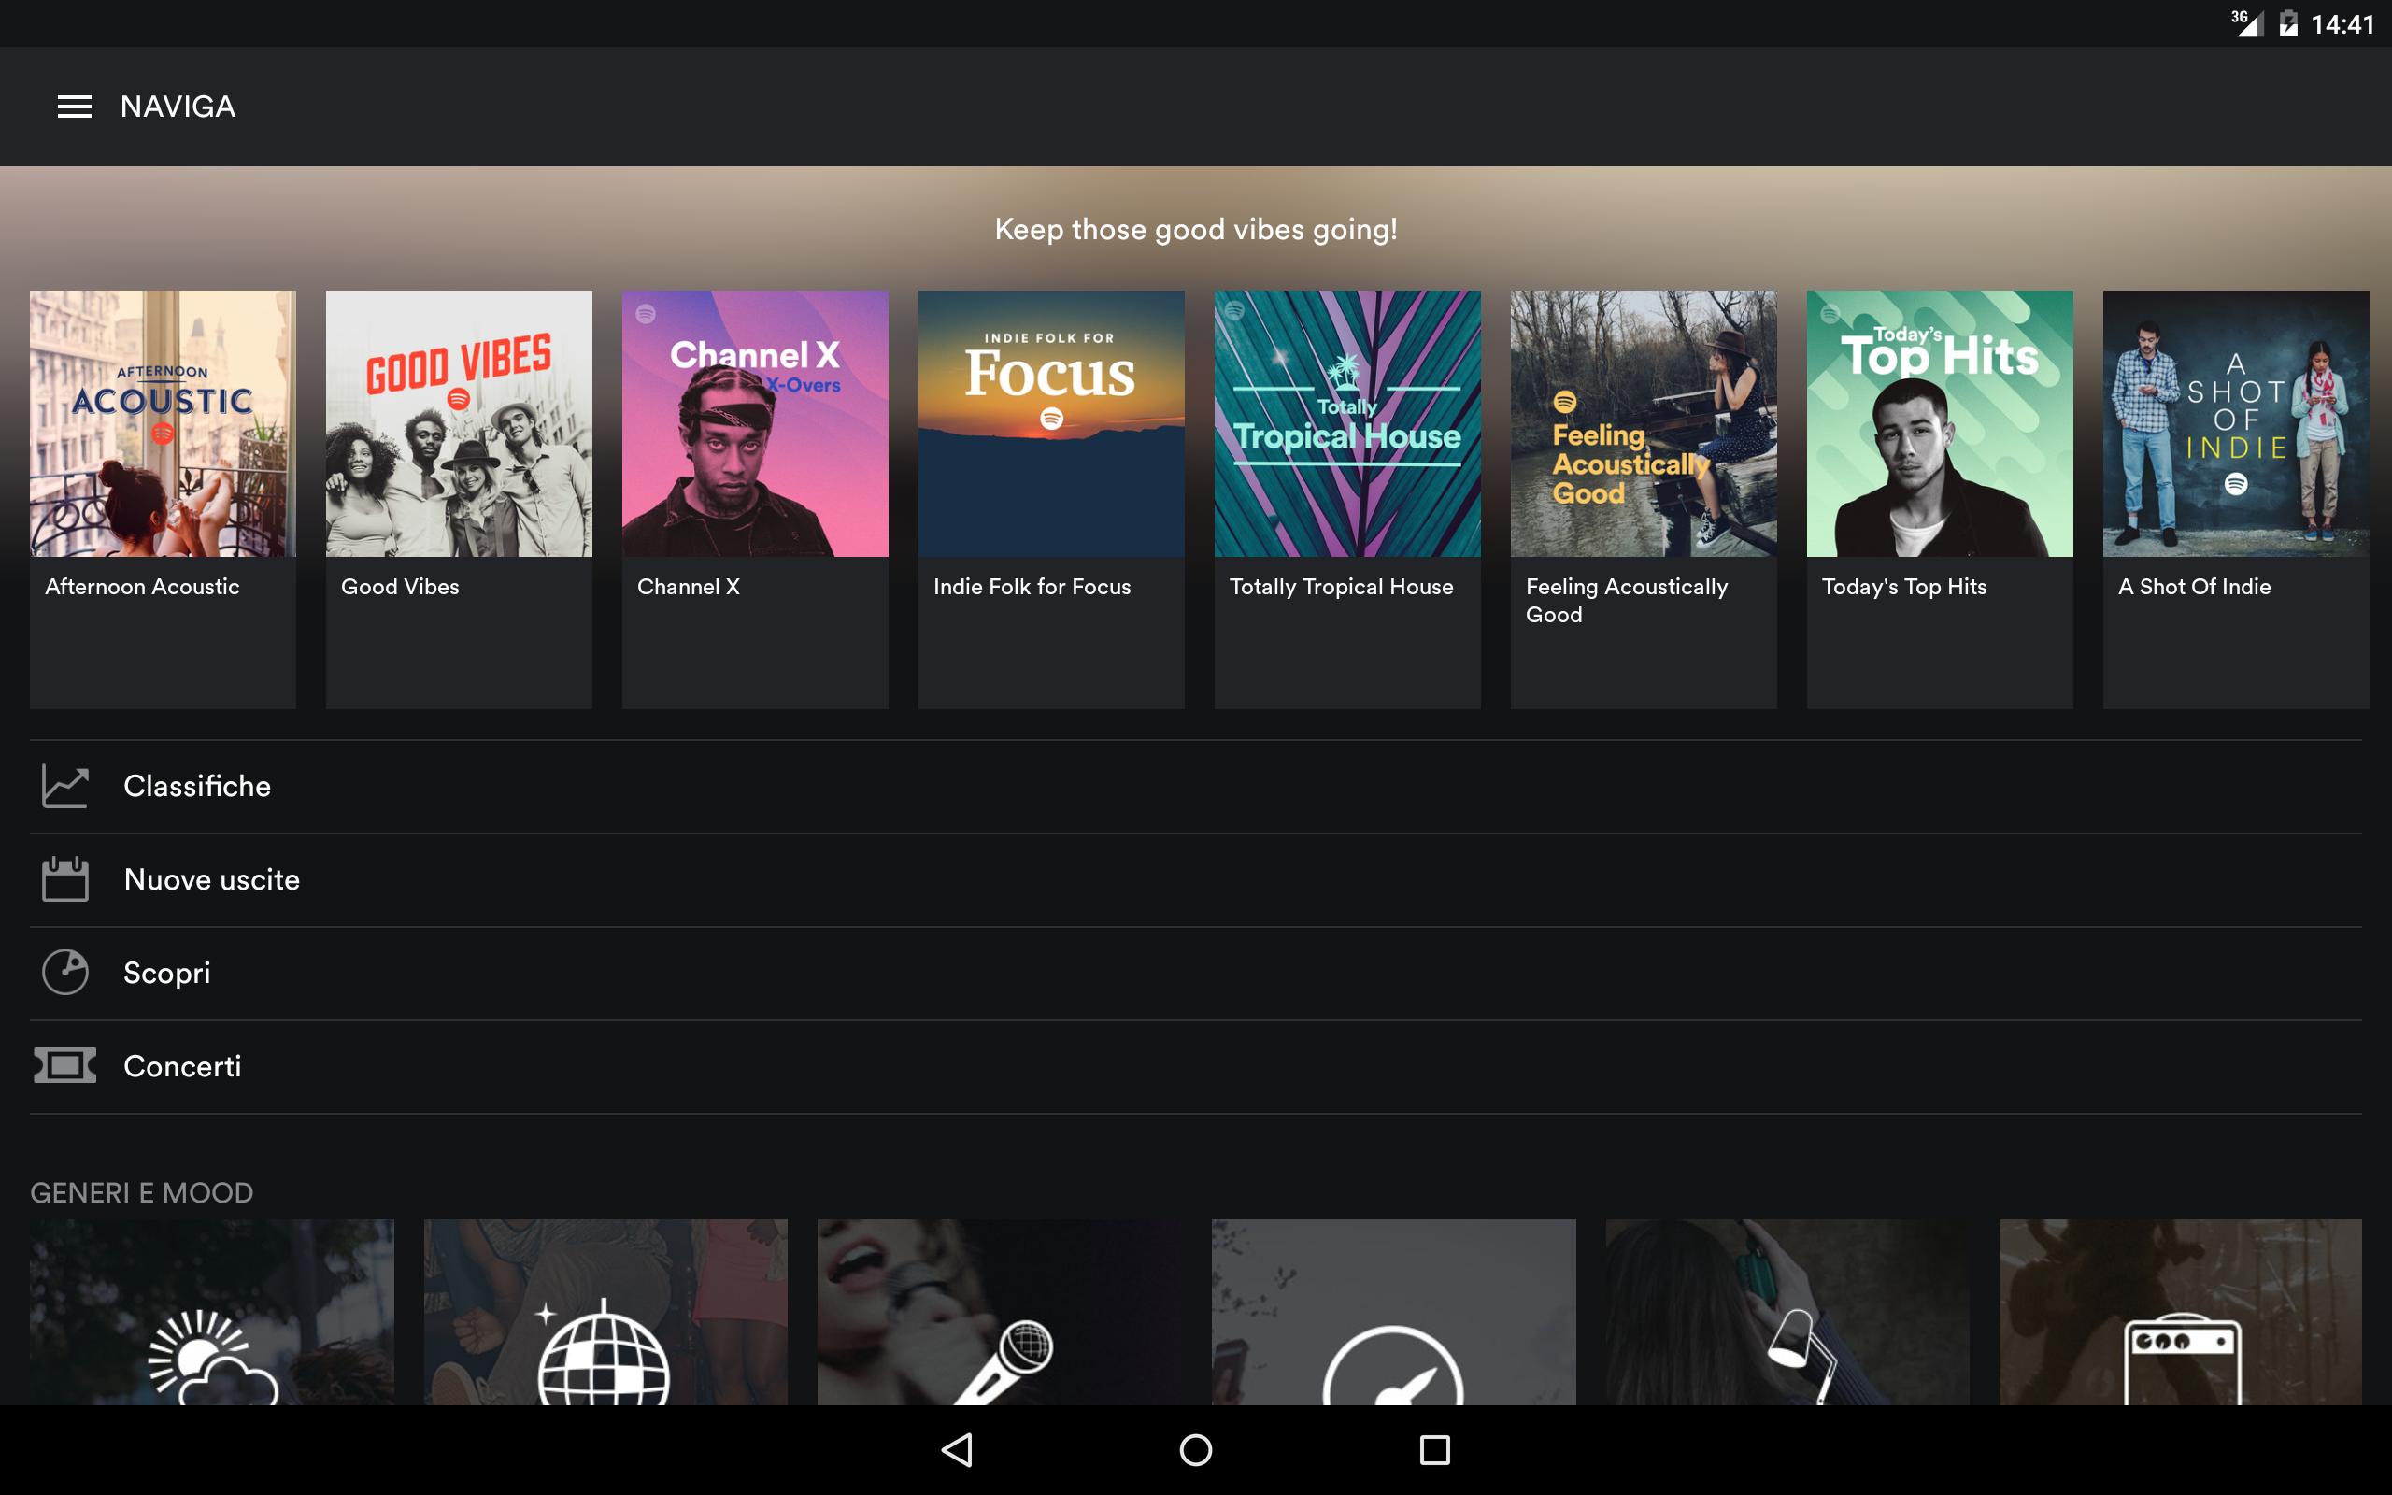Open the compass needle genre tile
Screen dimensions: 2392x1495
[1394, 1312]
